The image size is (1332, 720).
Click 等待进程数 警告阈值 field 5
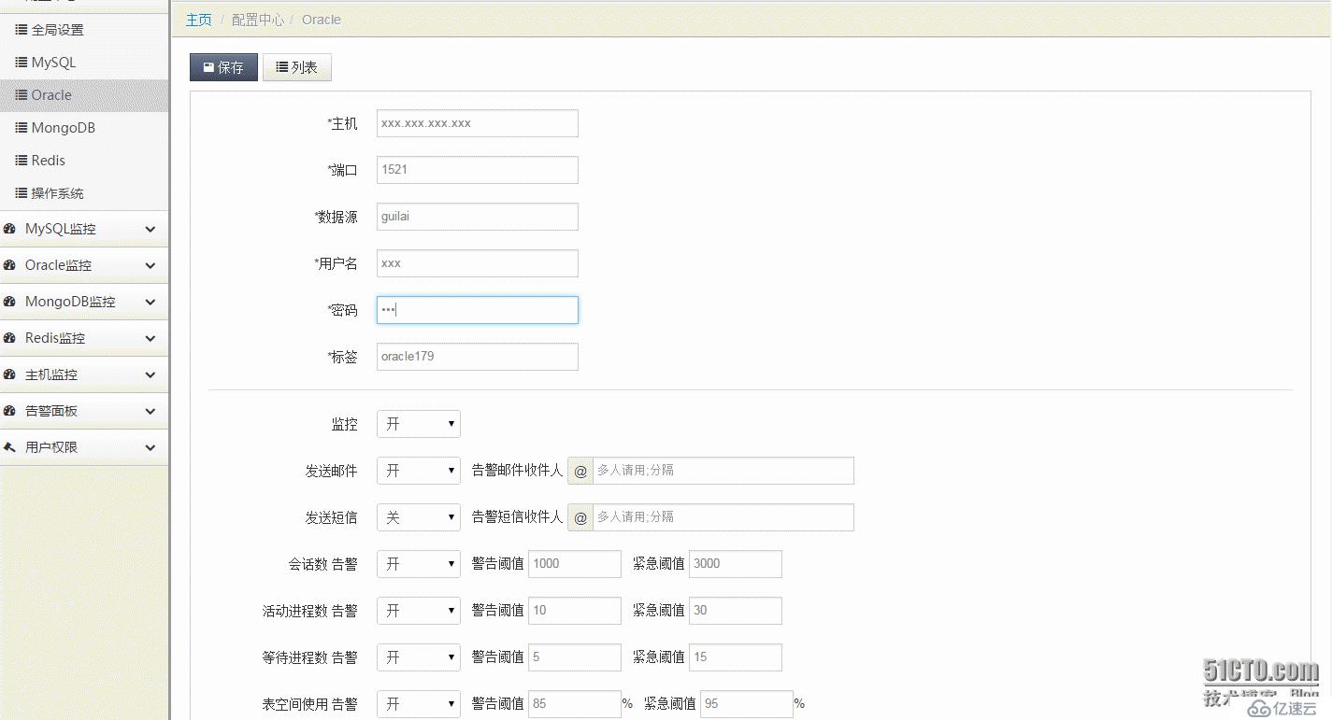point(575,657)
